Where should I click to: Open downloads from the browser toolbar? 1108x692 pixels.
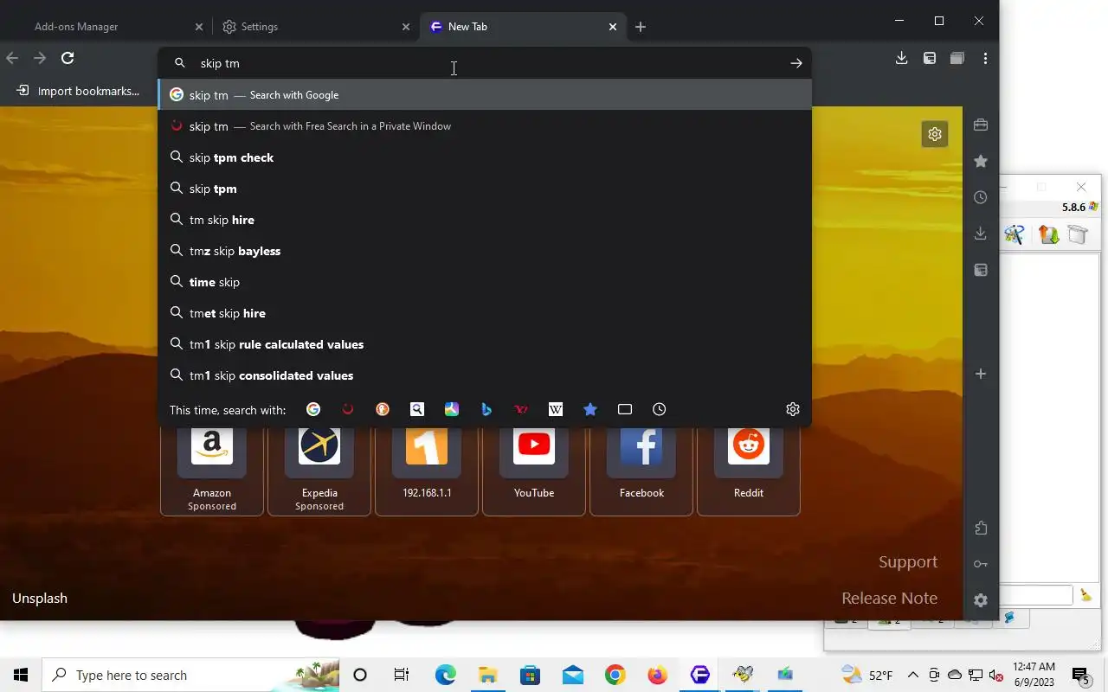901,58
